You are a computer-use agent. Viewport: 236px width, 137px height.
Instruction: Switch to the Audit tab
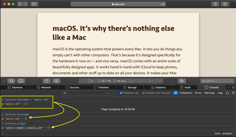[185, 88]
